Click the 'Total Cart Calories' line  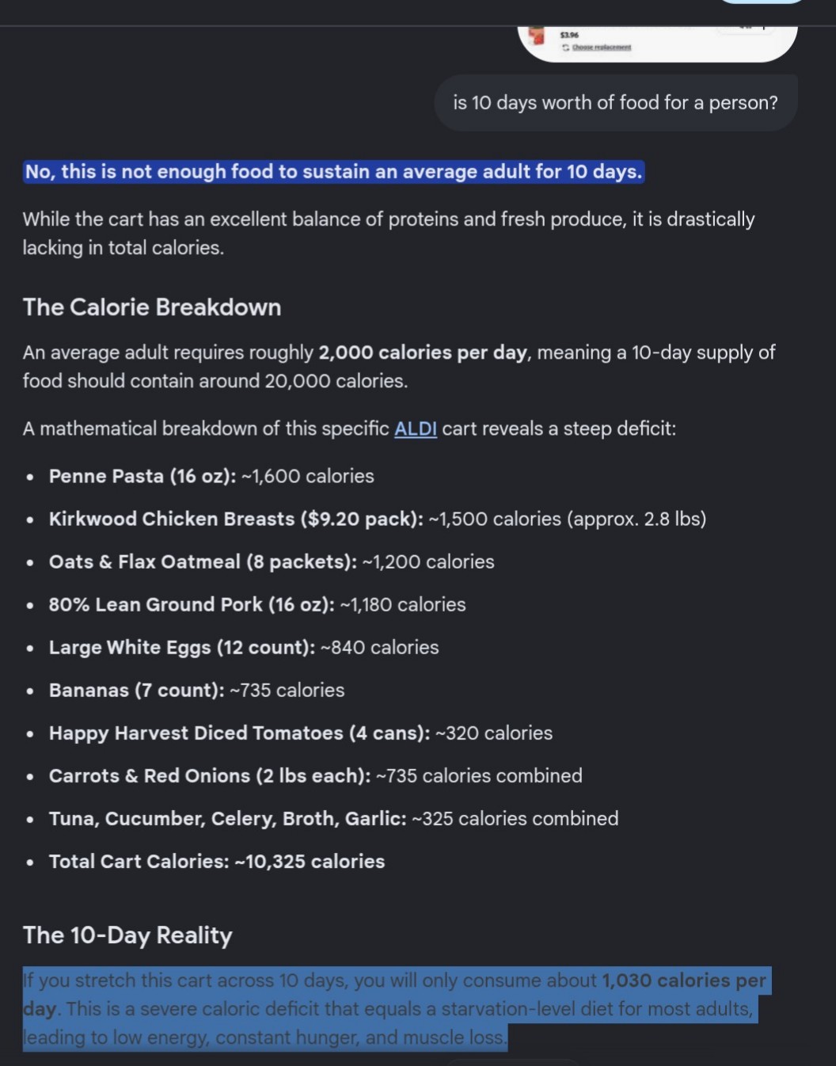(217, 861)
